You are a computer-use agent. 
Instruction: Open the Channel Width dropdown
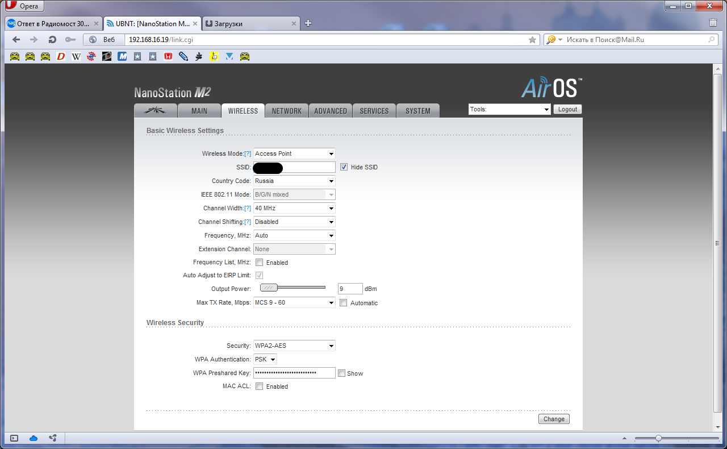coord(294,208)
